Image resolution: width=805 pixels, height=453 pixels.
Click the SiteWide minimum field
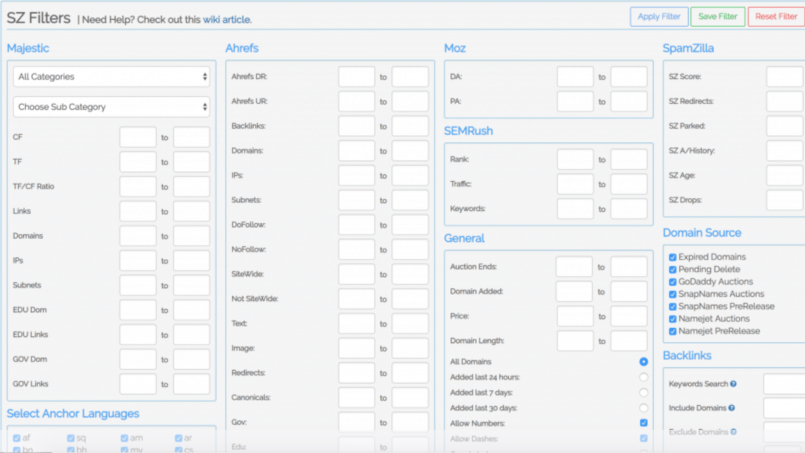[x=357, y=274]
